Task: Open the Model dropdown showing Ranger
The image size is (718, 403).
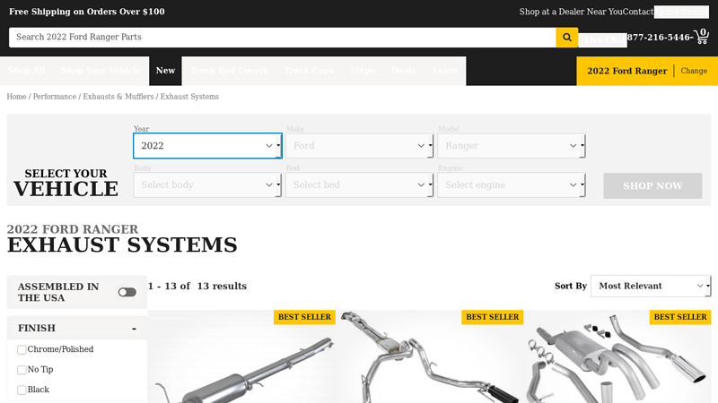Action: 512,146
